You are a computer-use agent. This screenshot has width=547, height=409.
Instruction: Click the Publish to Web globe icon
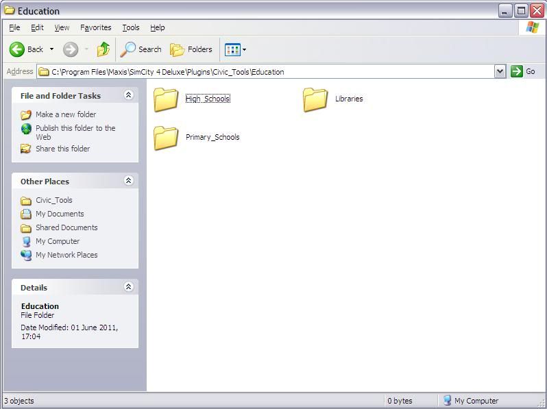point(26,129)
